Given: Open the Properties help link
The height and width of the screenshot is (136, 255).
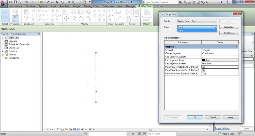Looking at the screenshot, I should point(222,128).
